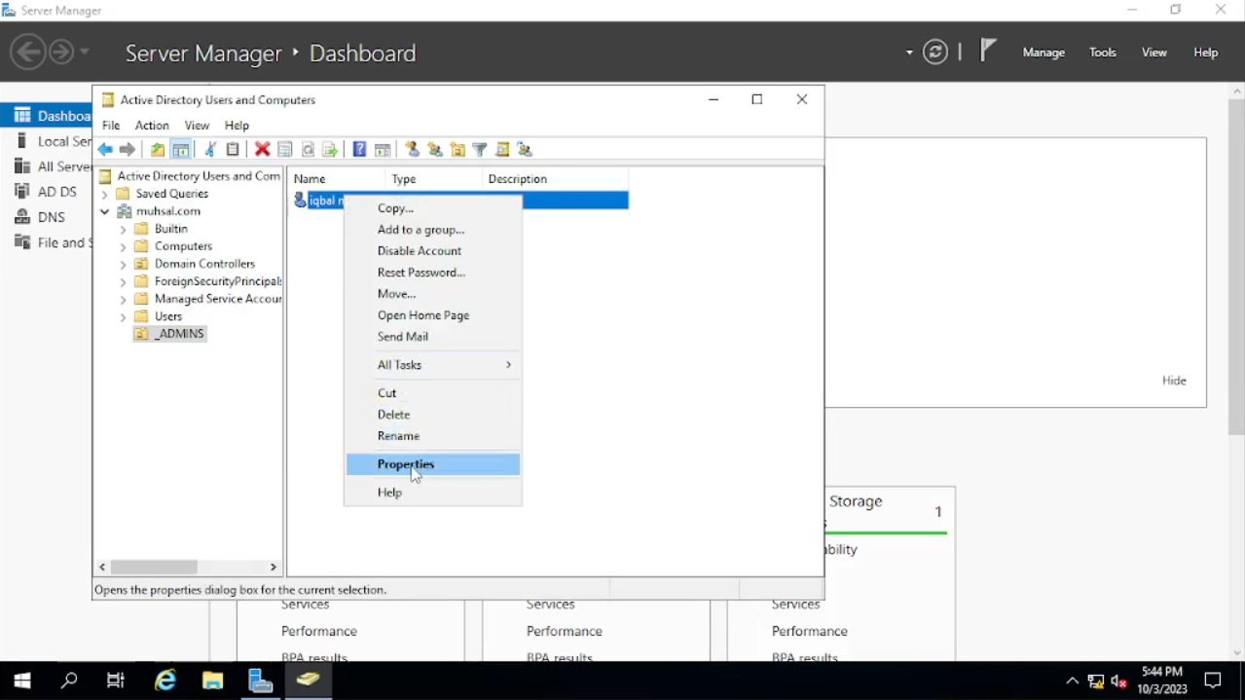
Task: Click the red Delete icon in toolbar
Action: point(262,150)
